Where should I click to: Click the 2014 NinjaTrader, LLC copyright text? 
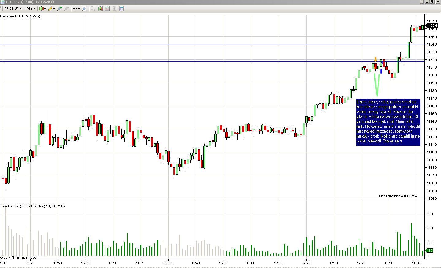[18, 257]
